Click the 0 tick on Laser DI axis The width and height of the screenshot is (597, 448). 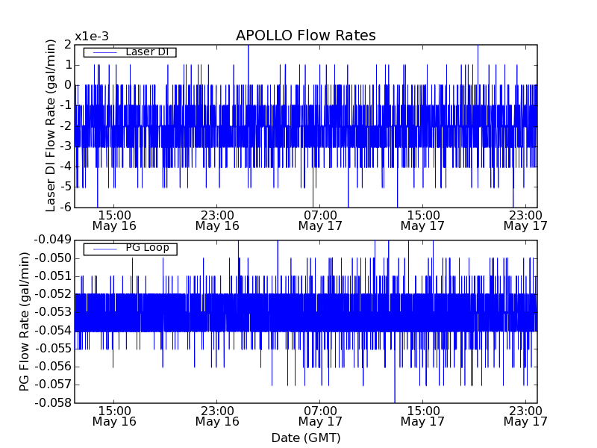tap(67, 85)
